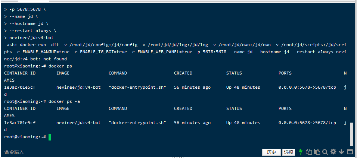Click the paste clipboard icon
Screen dimensions: 357x158
pyautogui.click(x=317, y=152)
